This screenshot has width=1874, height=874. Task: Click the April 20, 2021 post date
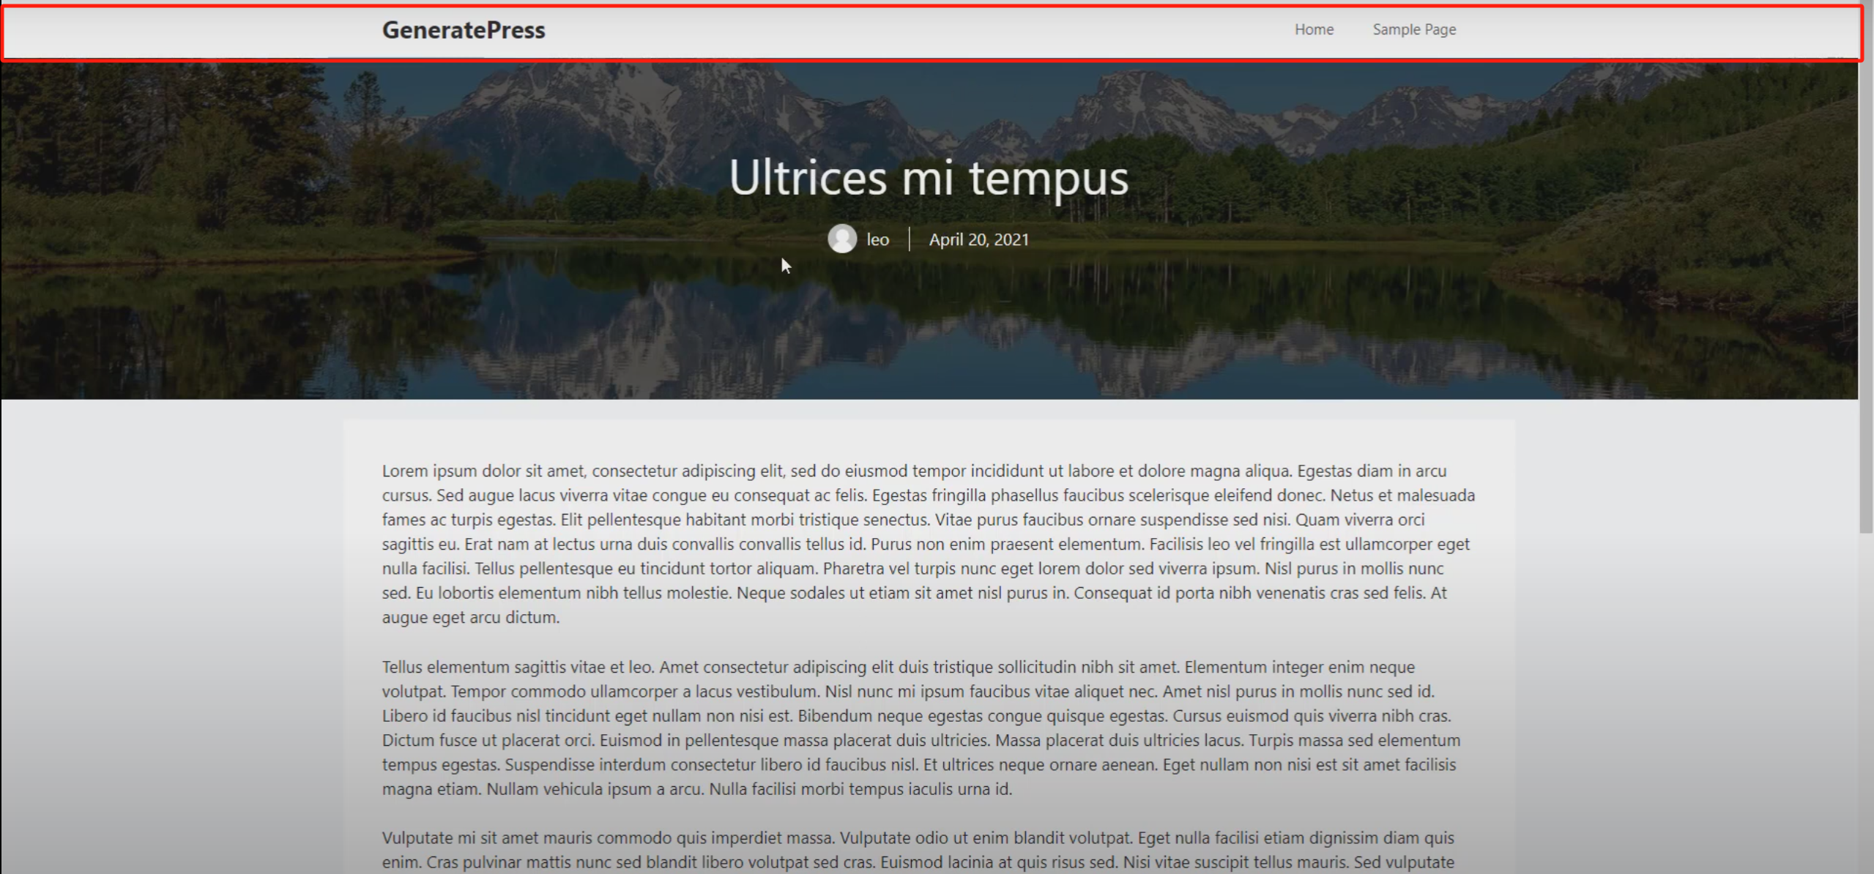(978, 239)
